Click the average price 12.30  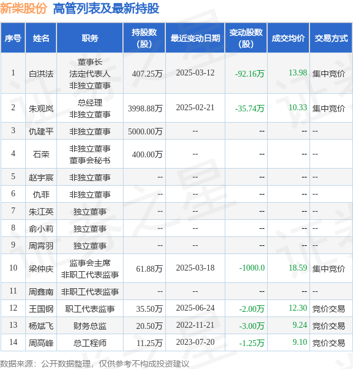pos(298,308)
